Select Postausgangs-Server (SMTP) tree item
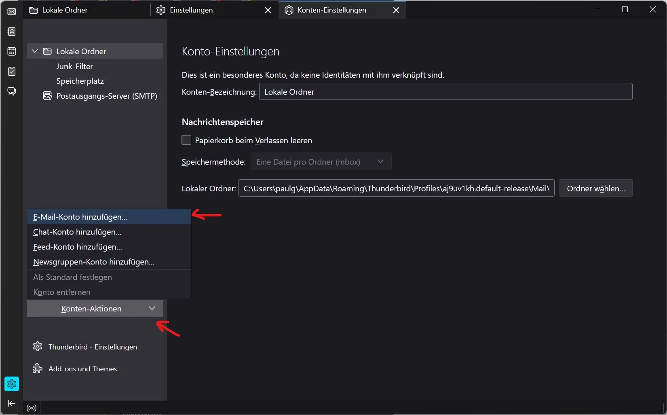Screen dimensions: 667x415 tap(95, 96)
